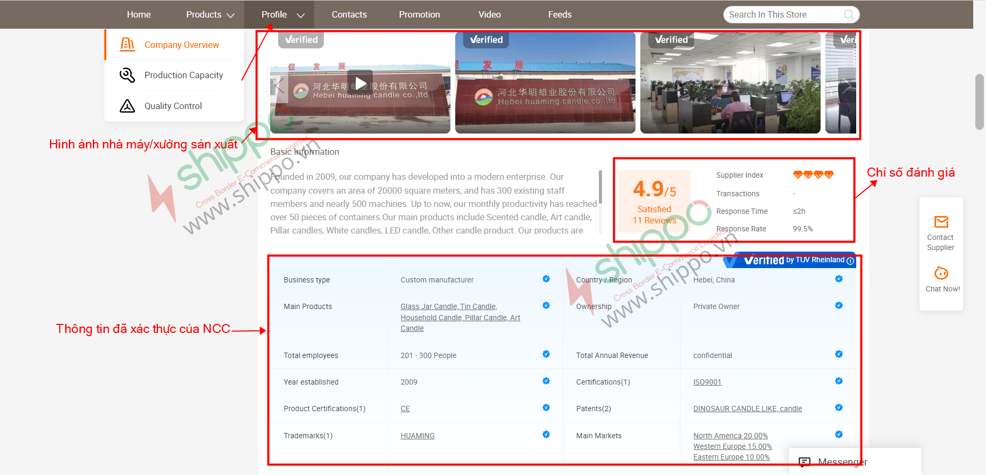Open the Promotion tab

[x=420, y=14]
